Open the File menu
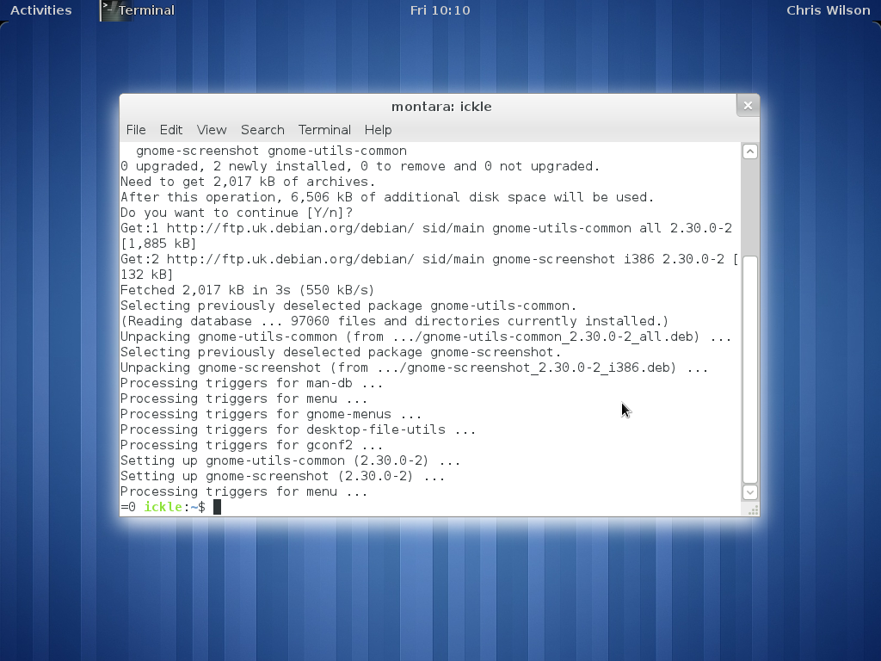The height and width of the screenshot is (661, 881). (x=136, y=130)
